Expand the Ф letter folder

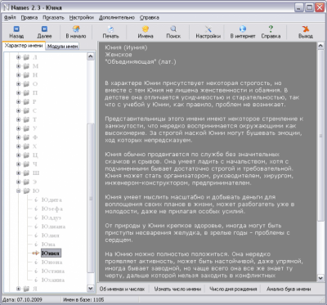pyautogui.click(x=18, y=137)
